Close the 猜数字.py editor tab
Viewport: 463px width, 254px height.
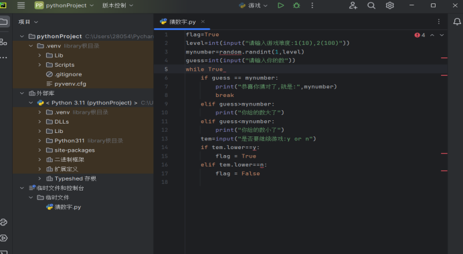click(x=203, y=21)
